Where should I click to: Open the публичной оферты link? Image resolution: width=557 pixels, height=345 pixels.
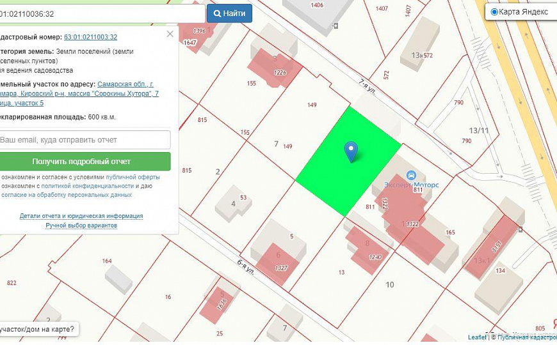point(133,177)
